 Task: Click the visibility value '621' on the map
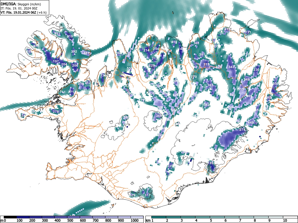click(x=219, y=67)
